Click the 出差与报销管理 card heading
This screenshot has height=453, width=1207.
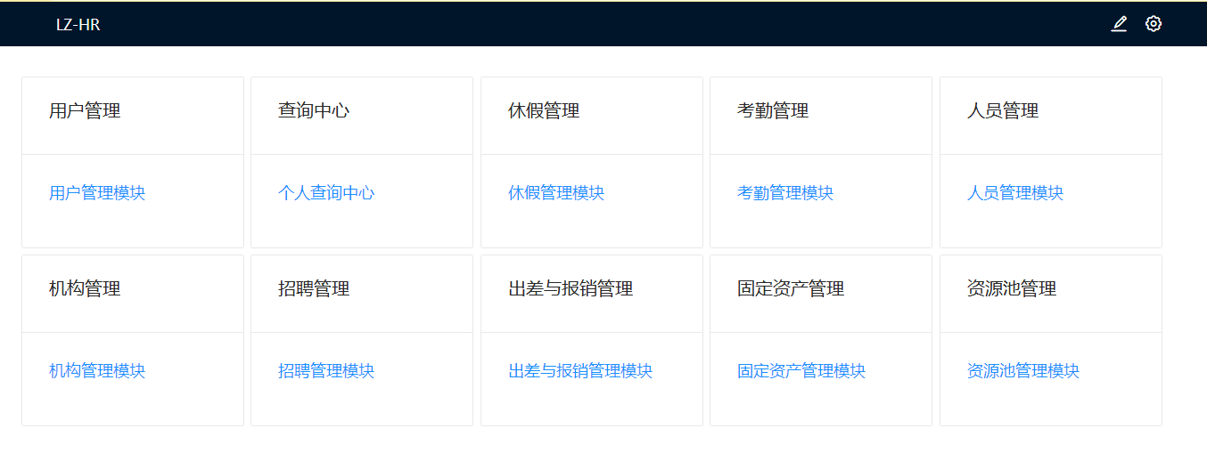tap(571, 289)
